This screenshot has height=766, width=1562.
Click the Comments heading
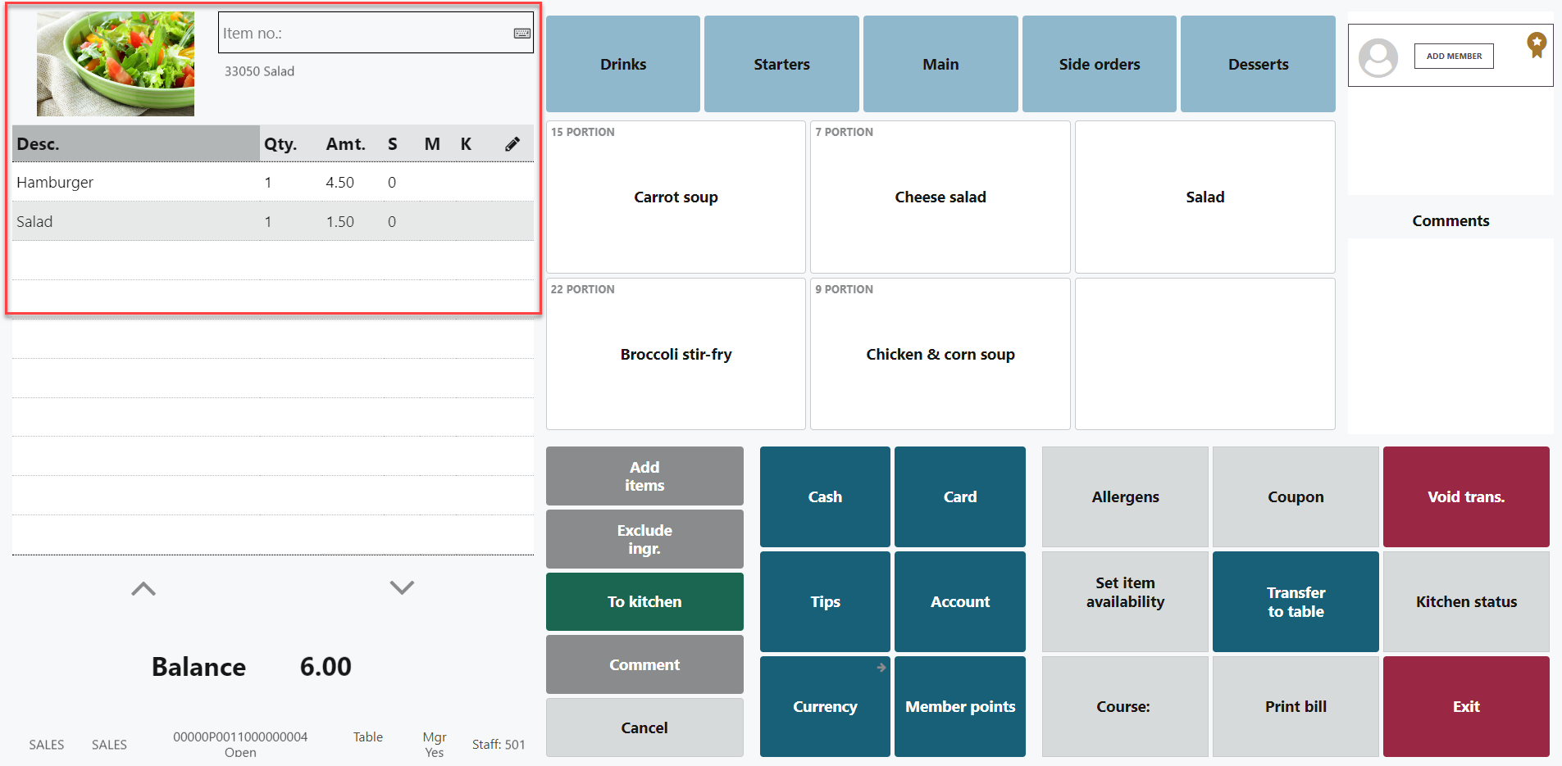pos(1450,220)
